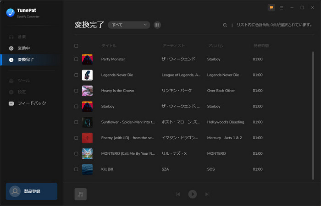Click Party Monster album cover
This screenshot has width=321, height=206.
coord(87,59)
